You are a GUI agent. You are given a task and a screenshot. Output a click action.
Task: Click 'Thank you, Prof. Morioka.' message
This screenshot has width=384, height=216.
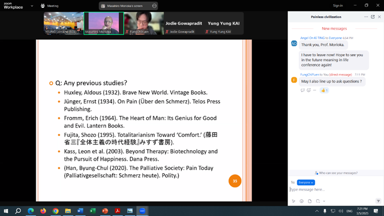[x=323, y=45]
